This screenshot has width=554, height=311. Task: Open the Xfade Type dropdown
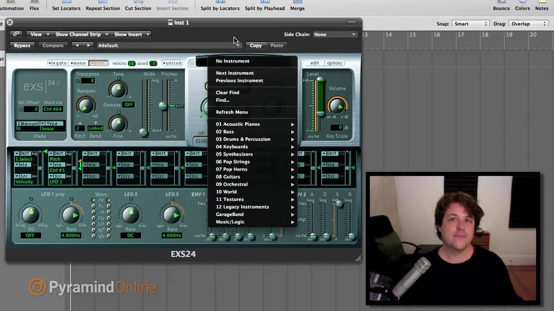tap(52, 124)
